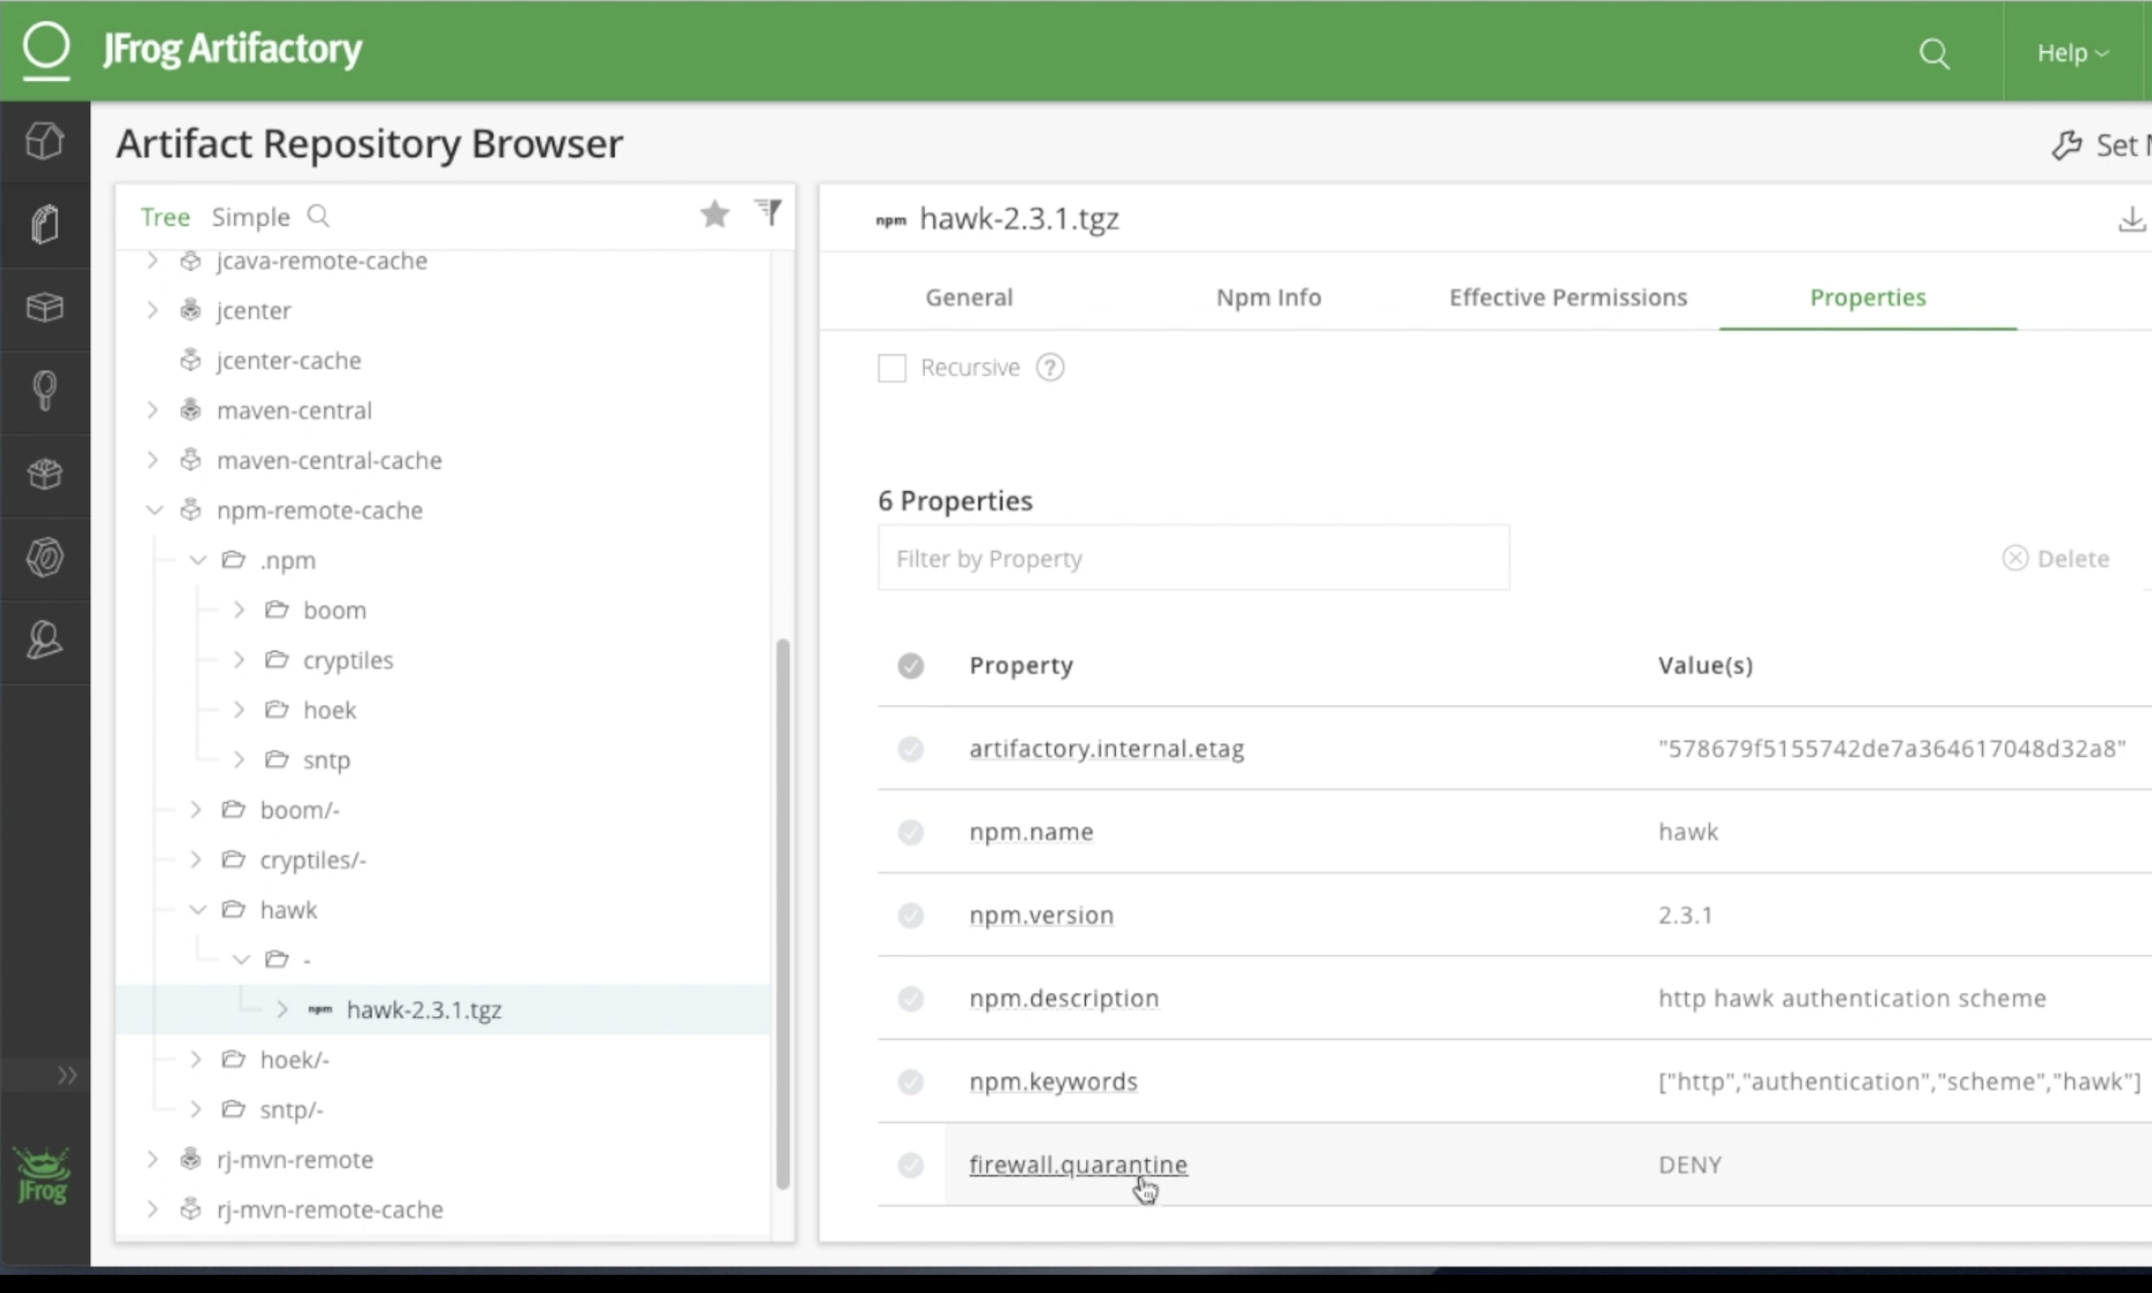Screen dimensions: 2152x1293
Task: Open the Effective Permissions tab
Action: click(x=1568, y=298)
